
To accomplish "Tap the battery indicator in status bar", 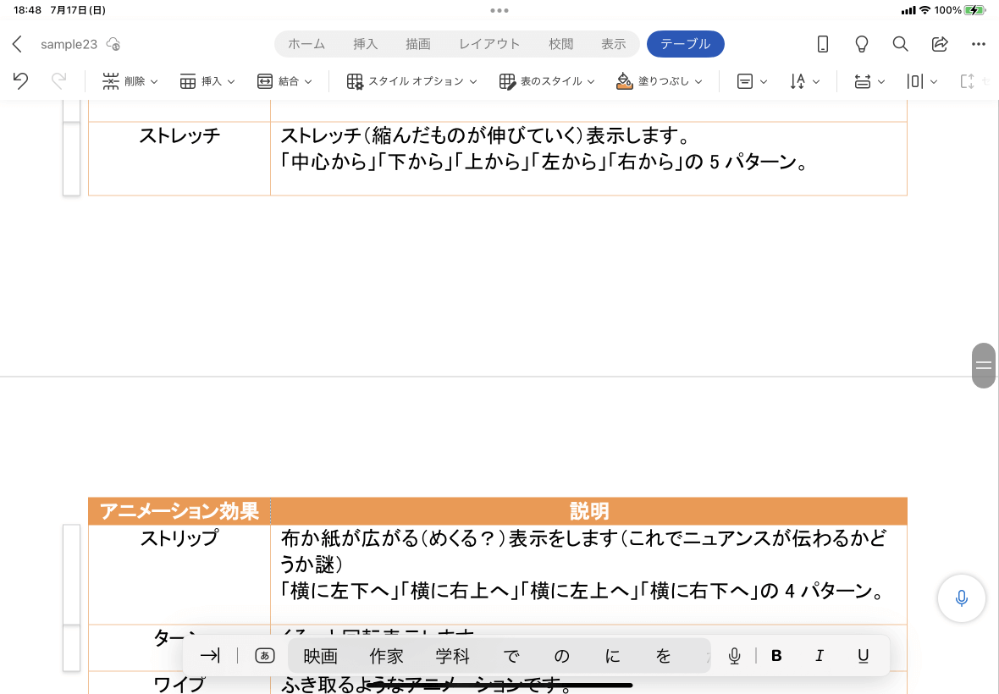I will [x=974, y=10].
